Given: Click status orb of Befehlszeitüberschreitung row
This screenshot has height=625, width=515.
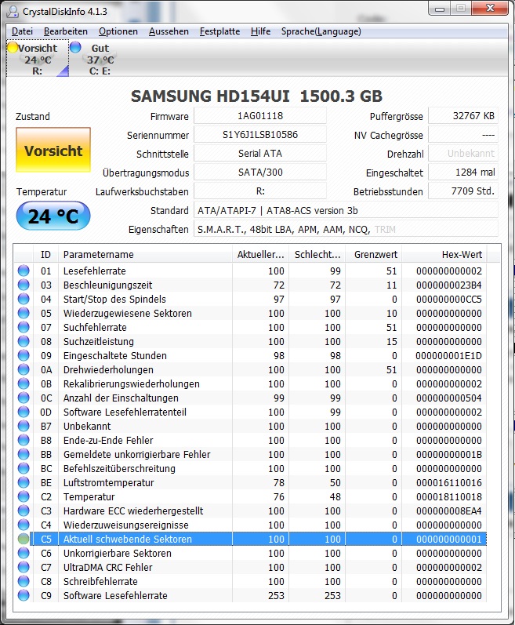Looking at the screenshot, I should coord(24,468).
